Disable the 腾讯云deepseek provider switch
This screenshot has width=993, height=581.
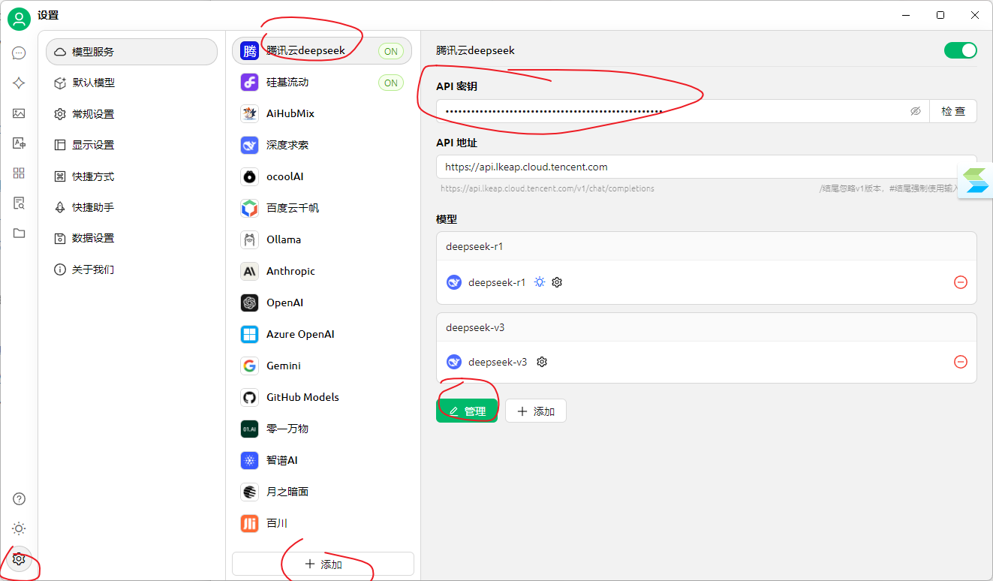(961, 50)
